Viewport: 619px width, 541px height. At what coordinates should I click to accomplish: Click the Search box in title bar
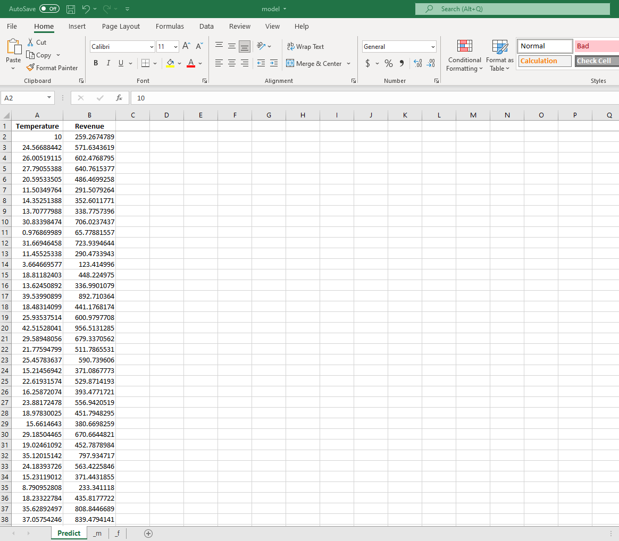(x=512, y=9)
